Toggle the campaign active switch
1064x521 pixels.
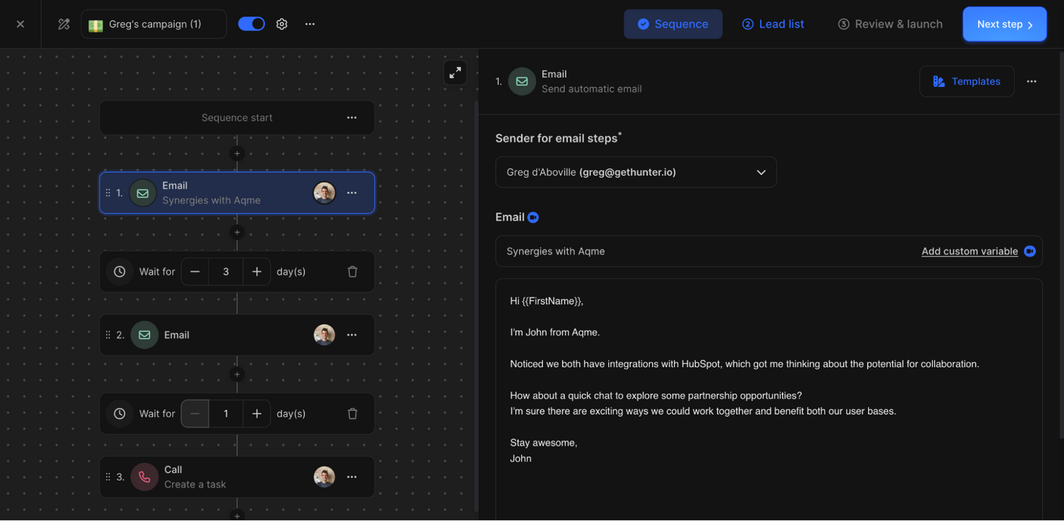pos(251,24)
